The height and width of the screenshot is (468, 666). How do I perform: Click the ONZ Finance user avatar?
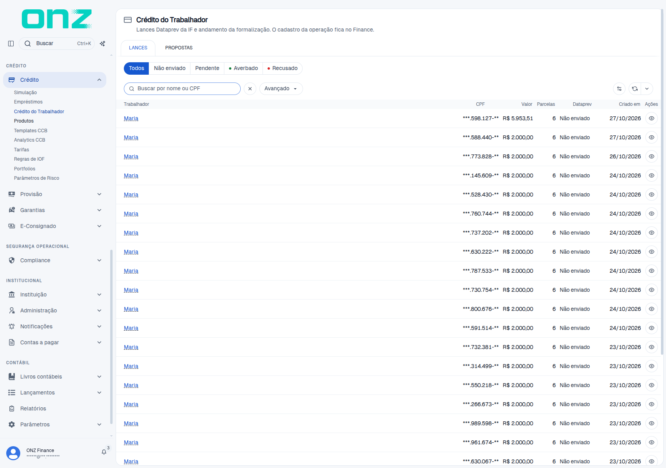click(13, 453)
